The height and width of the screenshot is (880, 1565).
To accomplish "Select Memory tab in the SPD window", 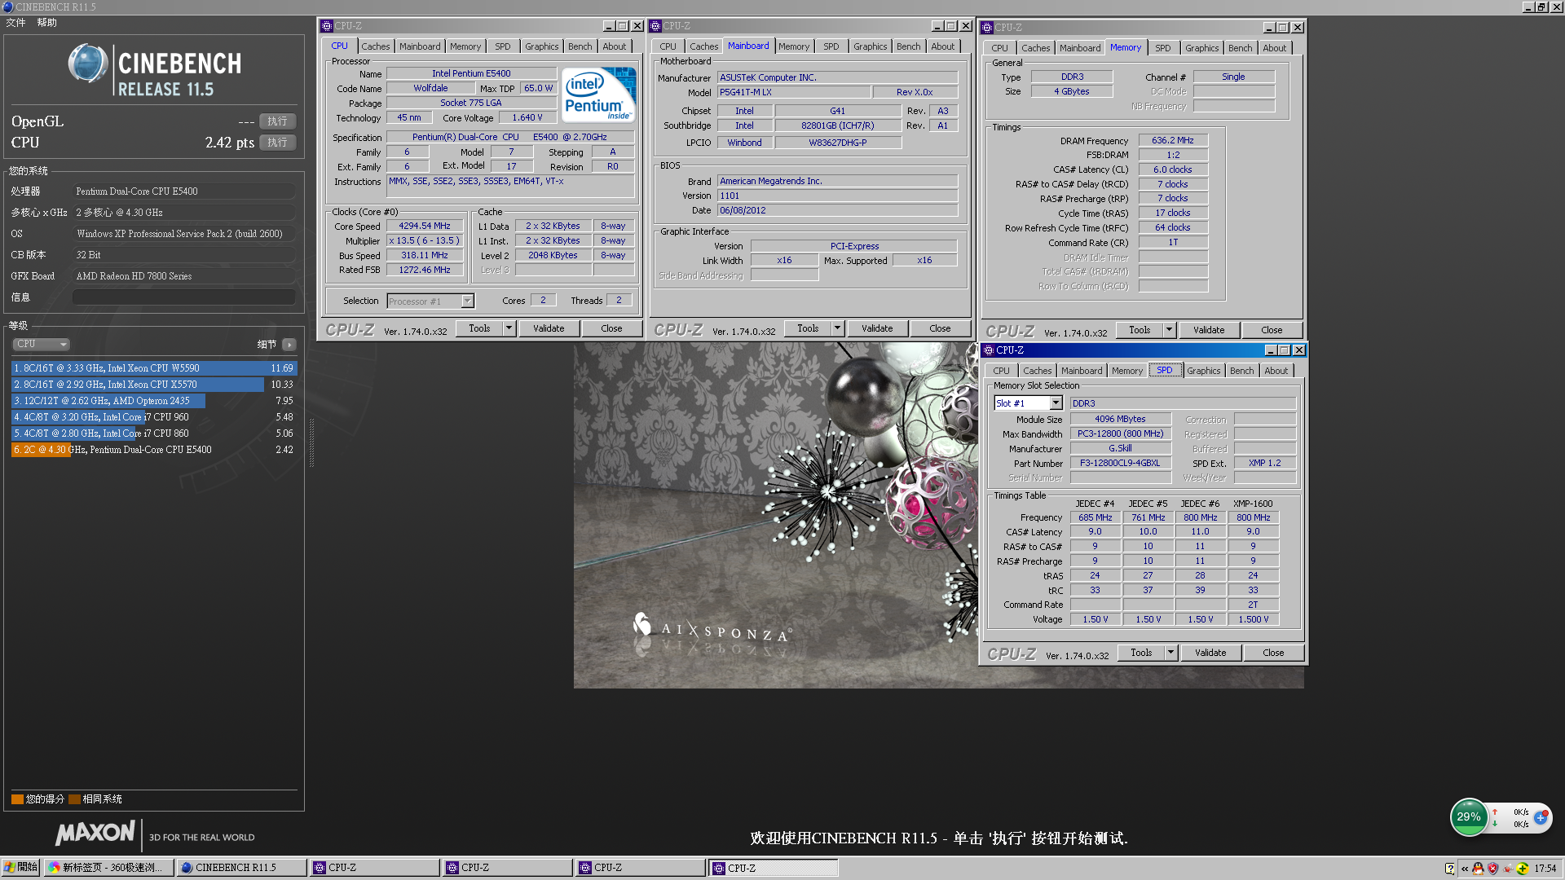I will [1127, 371].
